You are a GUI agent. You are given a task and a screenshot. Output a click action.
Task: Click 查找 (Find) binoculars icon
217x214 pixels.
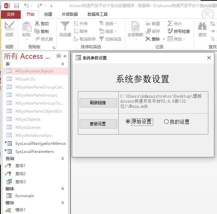[202, 26]
